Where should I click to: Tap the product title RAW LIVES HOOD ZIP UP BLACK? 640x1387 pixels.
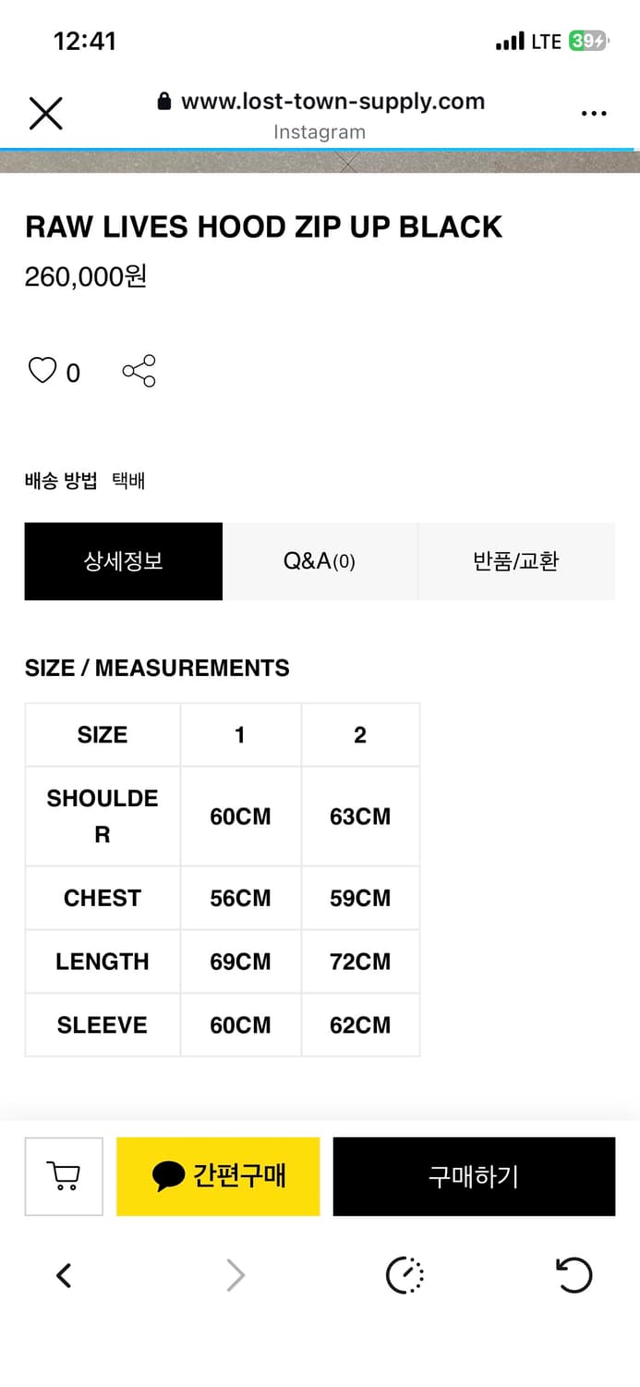[x=263, y=227]
